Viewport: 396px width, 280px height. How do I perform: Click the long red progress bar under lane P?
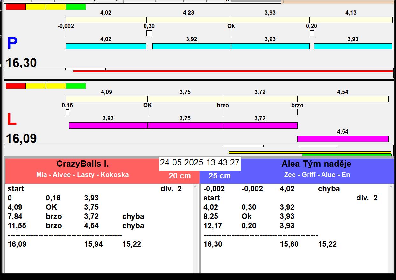[x=233, y=71]
